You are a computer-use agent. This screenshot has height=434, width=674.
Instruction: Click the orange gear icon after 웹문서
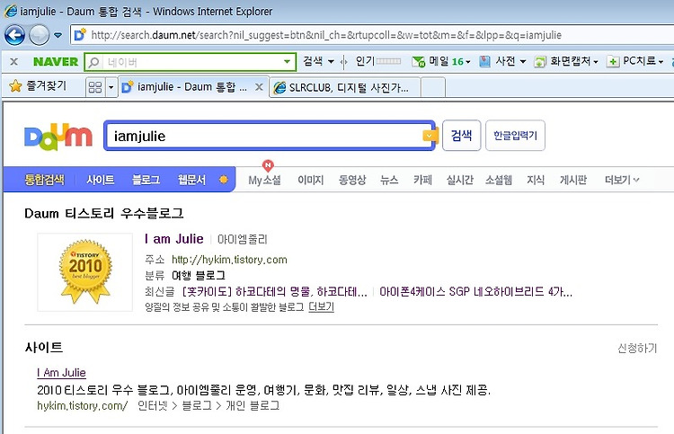coord(224,180)
